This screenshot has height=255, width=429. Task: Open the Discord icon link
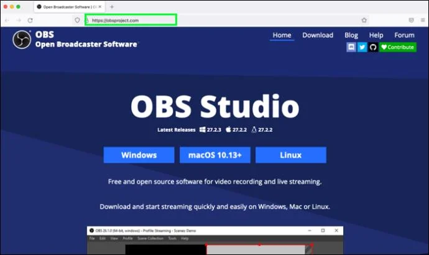[351, 47]
